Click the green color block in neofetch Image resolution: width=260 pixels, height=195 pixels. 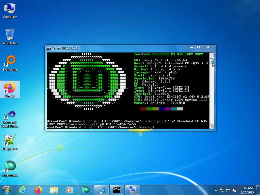149,109
